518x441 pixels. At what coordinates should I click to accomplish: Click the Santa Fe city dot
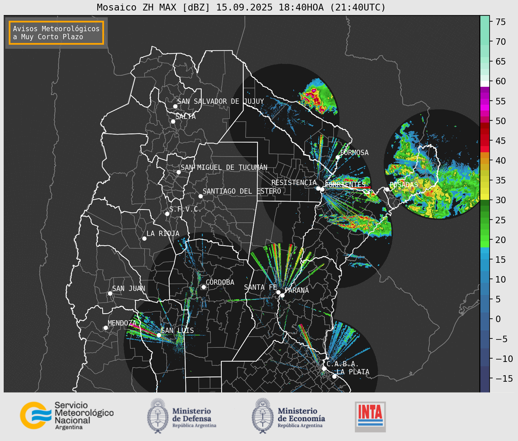(x=278, y=292)
